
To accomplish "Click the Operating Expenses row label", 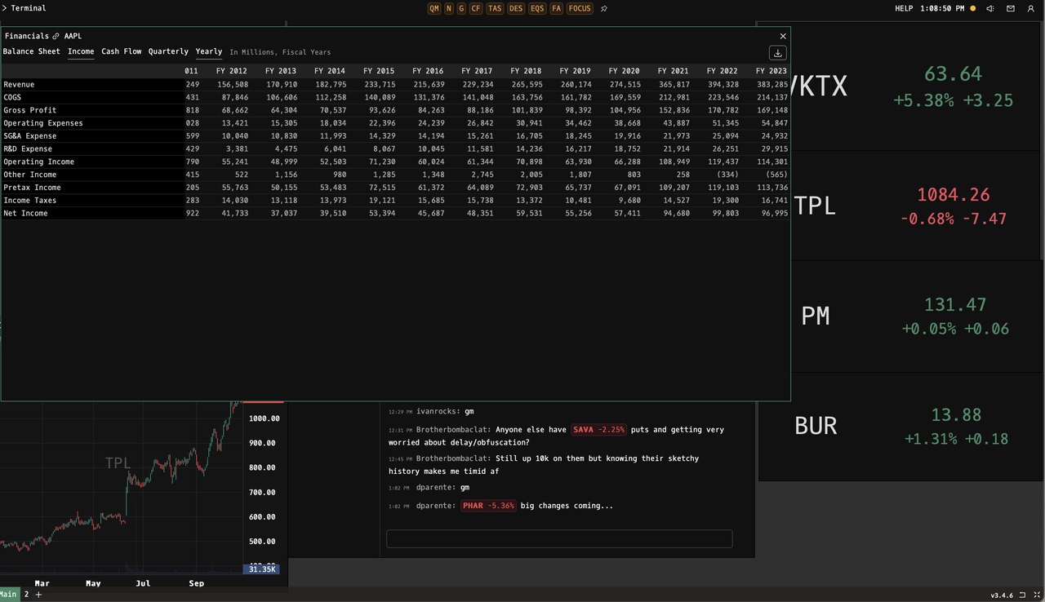I will tap(42, 123).
